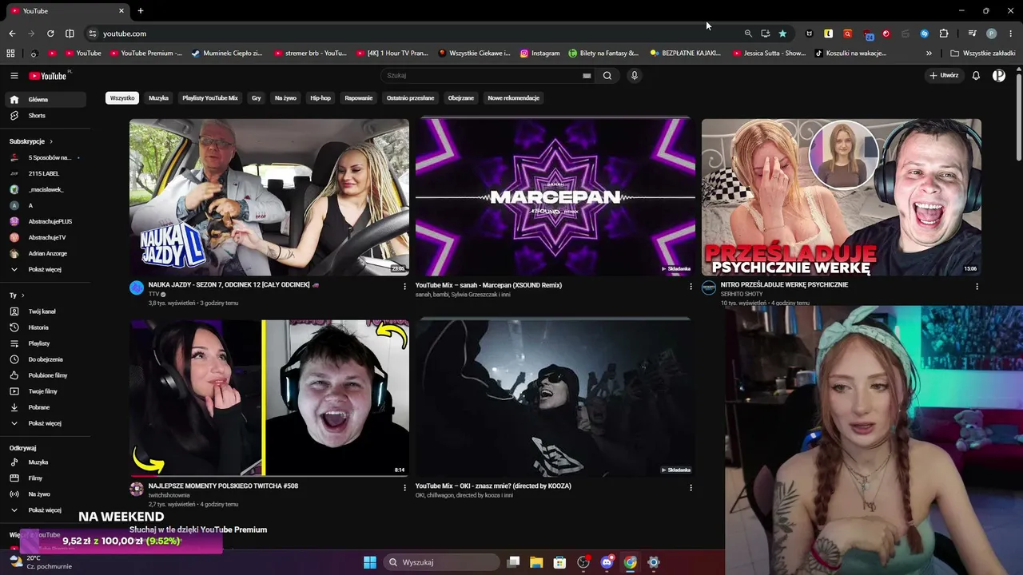This screenshot has height=575, width=1023.
Task: Open Twoje filmy in sidebar
Action: tap(44, 391)
